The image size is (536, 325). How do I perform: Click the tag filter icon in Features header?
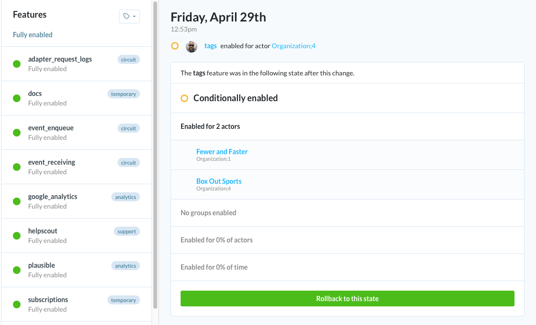click(x=129, y=16)
